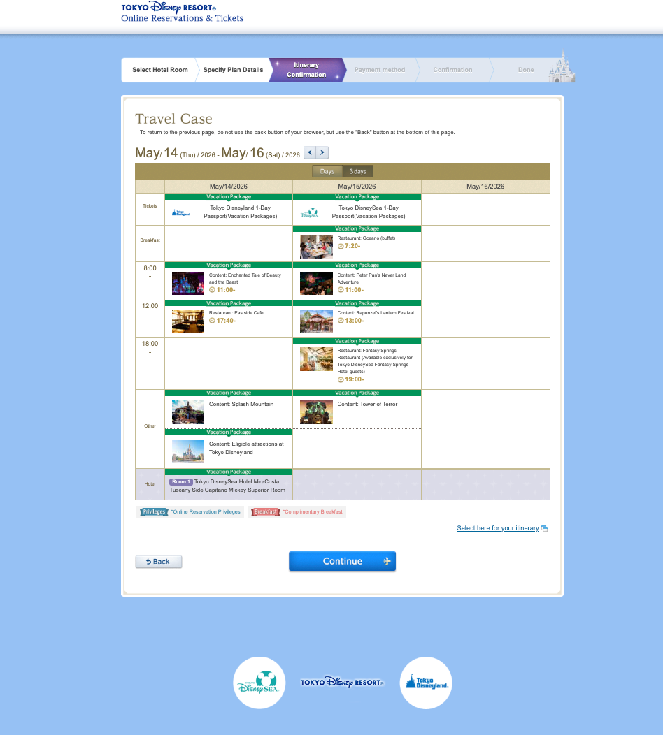The image size is (663, 735).
Task: Click Tokyo Disneyland 1-Day Passport text
Action: [241, 212]
